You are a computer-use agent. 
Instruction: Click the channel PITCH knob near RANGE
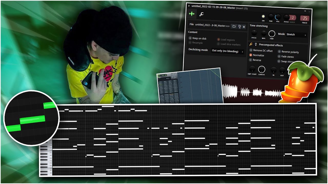pyautogui.click(x=286, y=18)
